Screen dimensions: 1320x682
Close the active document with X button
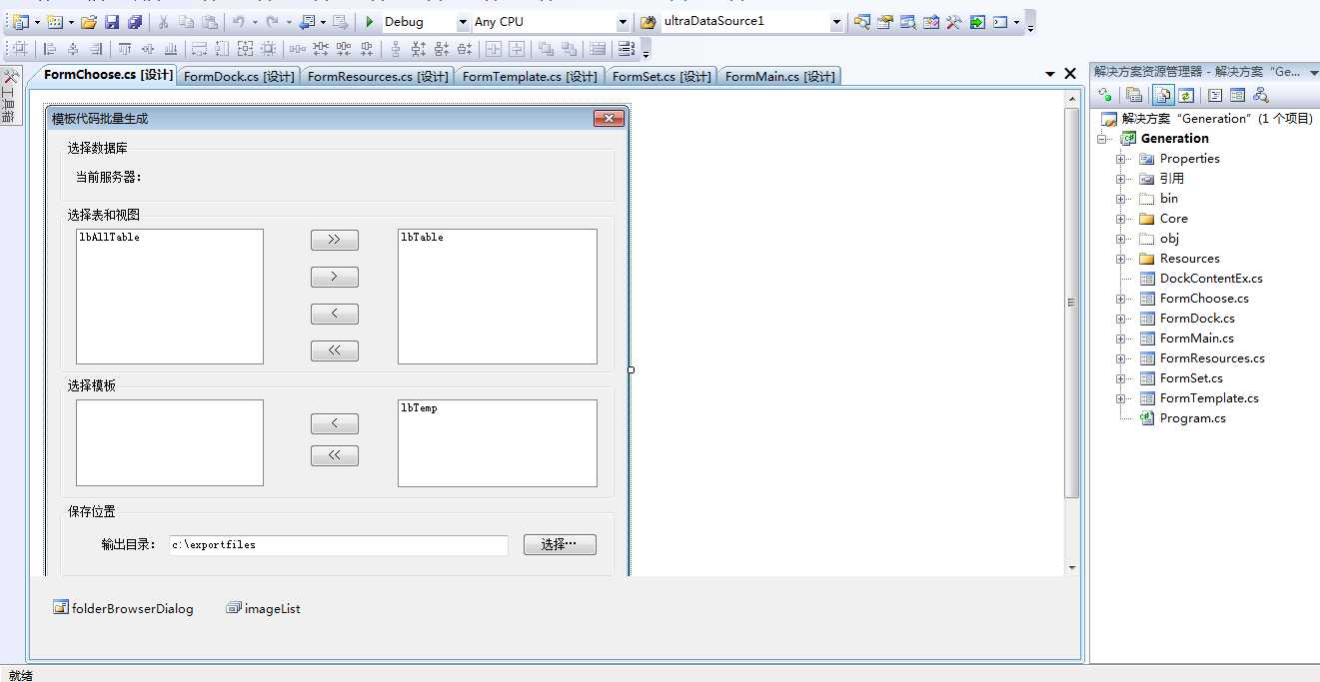tap(1070, 74)
